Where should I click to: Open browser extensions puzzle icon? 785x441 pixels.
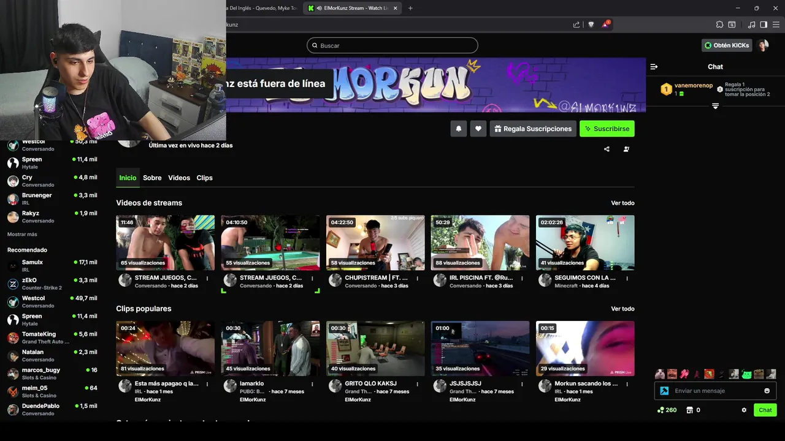[719, 24]
